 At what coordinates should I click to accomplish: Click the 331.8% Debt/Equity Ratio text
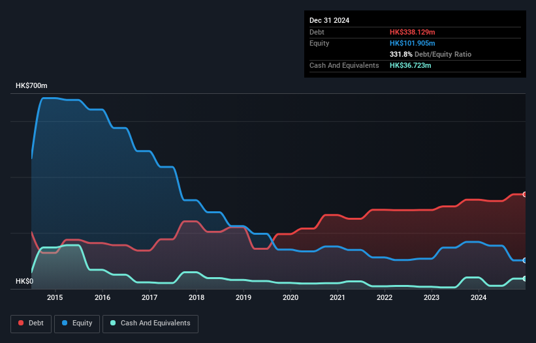430,54
